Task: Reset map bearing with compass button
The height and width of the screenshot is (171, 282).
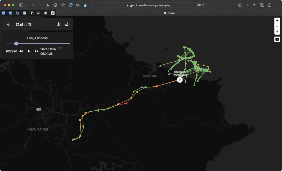Action: tap(277, 32)
